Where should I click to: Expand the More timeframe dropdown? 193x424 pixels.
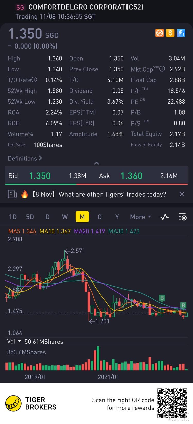(x=141, y=217)
